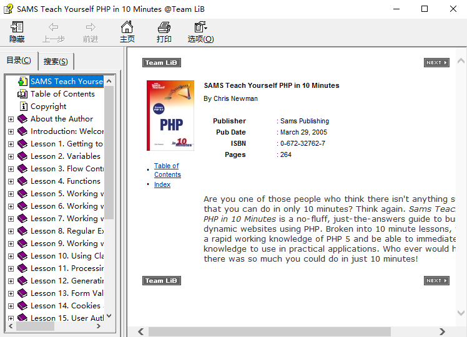The image size is (467, 337).
Task: Expand Lesson 10. Using Classes node
Action: pyautogui.click(x=11, y=256)
